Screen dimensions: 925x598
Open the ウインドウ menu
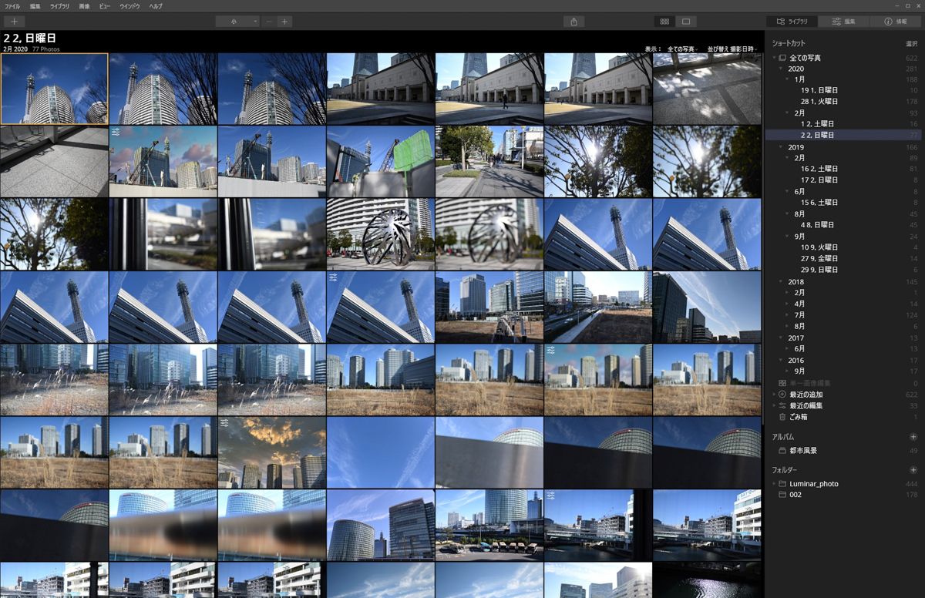point(129,6)
